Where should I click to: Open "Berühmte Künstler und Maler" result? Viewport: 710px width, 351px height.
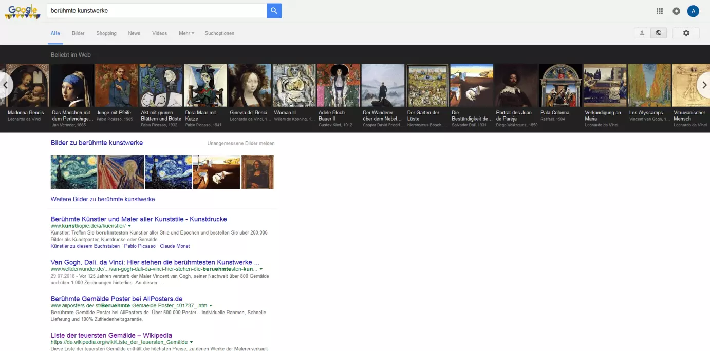click(139, 219)
